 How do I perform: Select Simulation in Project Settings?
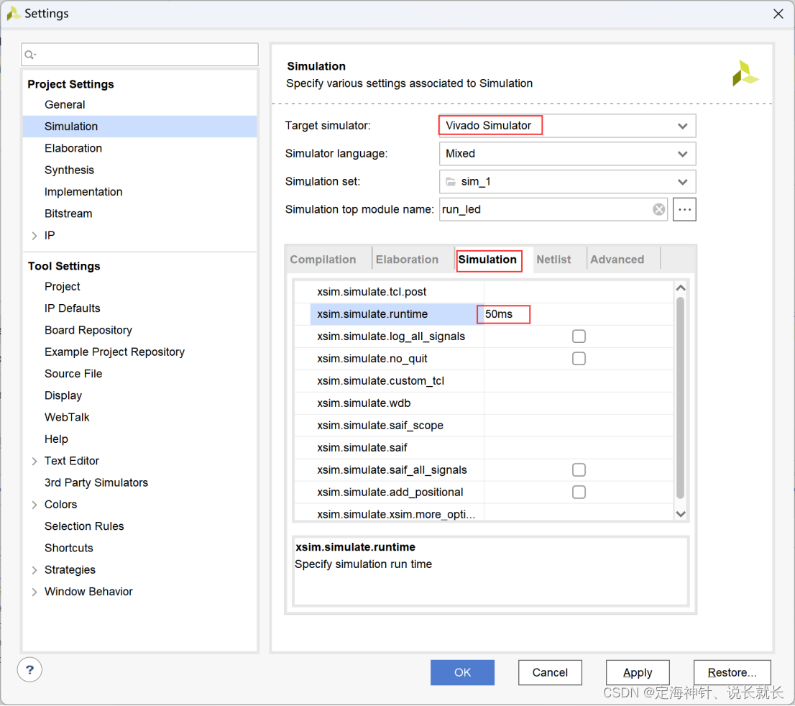tap(140, 127)
